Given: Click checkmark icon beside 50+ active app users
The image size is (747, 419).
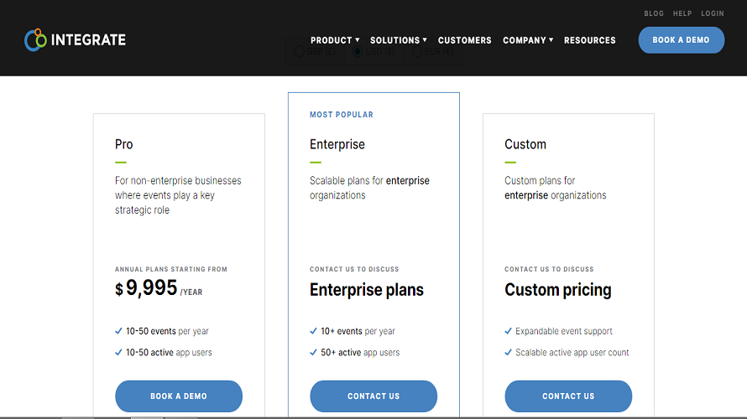Looking at the screenshot, I should (x=313, y=353).
